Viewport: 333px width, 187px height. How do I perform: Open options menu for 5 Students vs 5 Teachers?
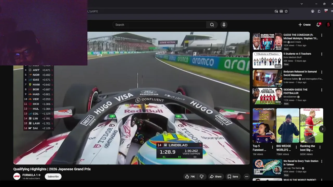click(322, 54)
